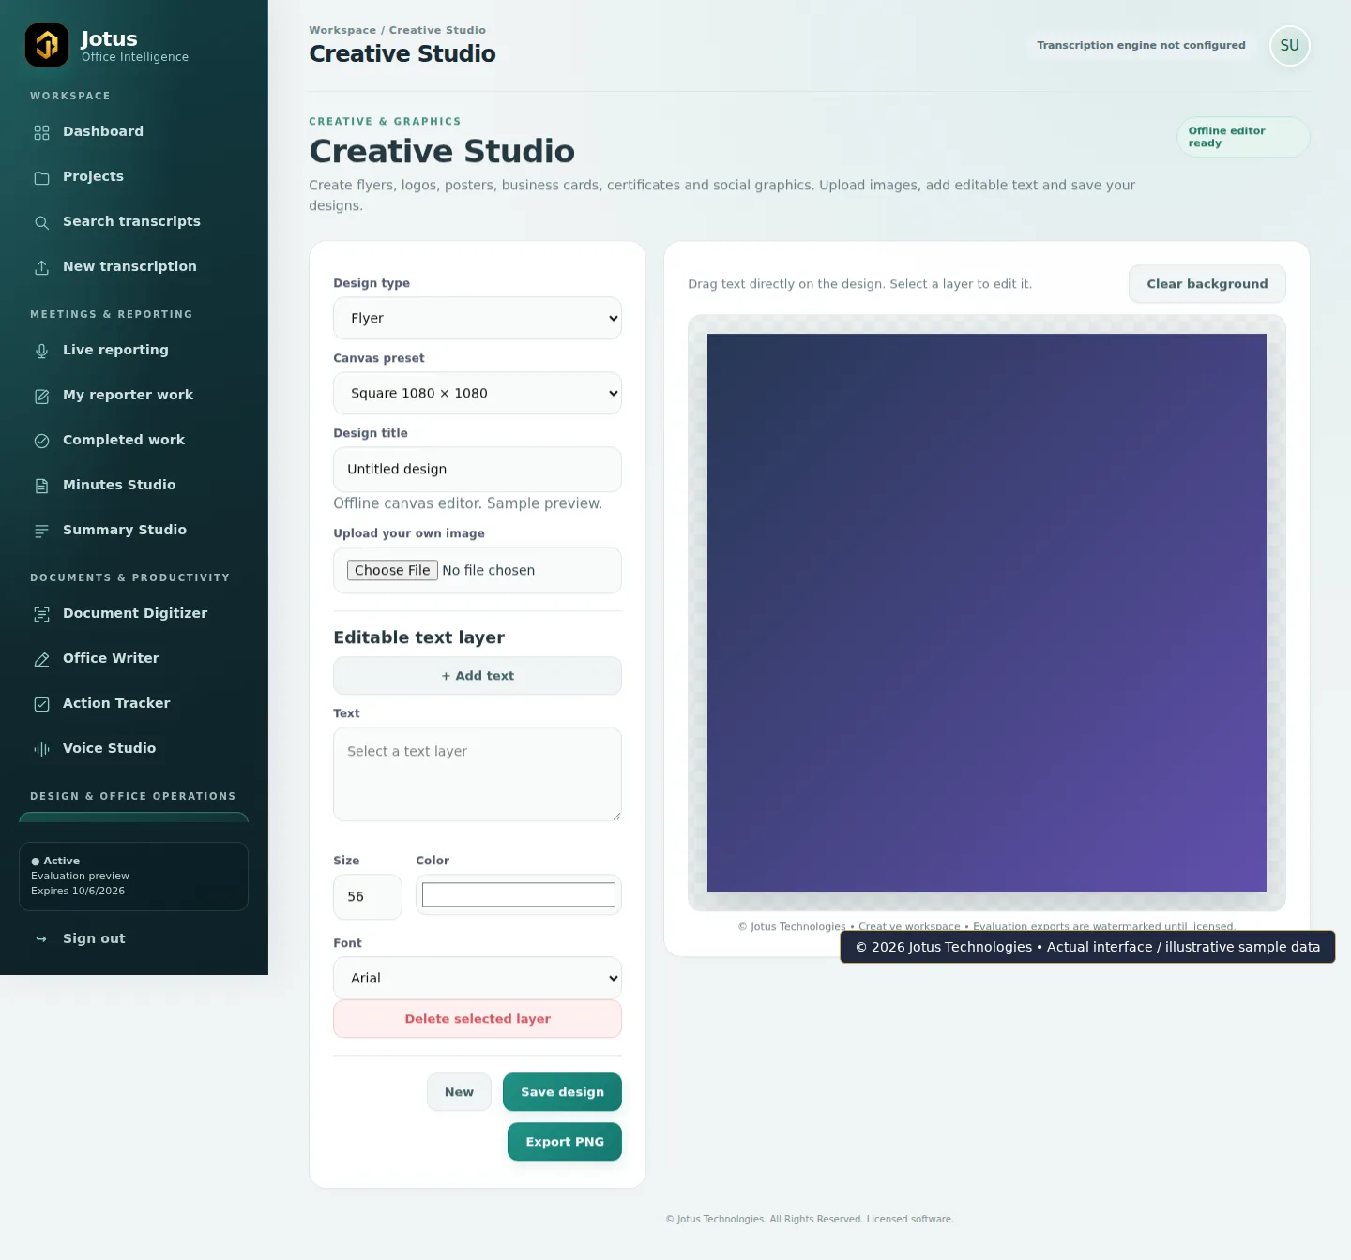Open Office Writer in the sidebar

tap(133, 659)
